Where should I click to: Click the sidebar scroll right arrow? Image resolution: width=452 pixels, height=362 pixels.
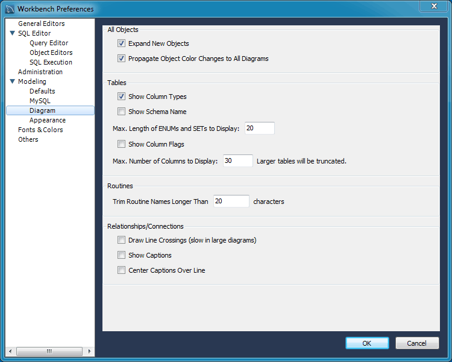pyautogui.click(x=90, y=351)
